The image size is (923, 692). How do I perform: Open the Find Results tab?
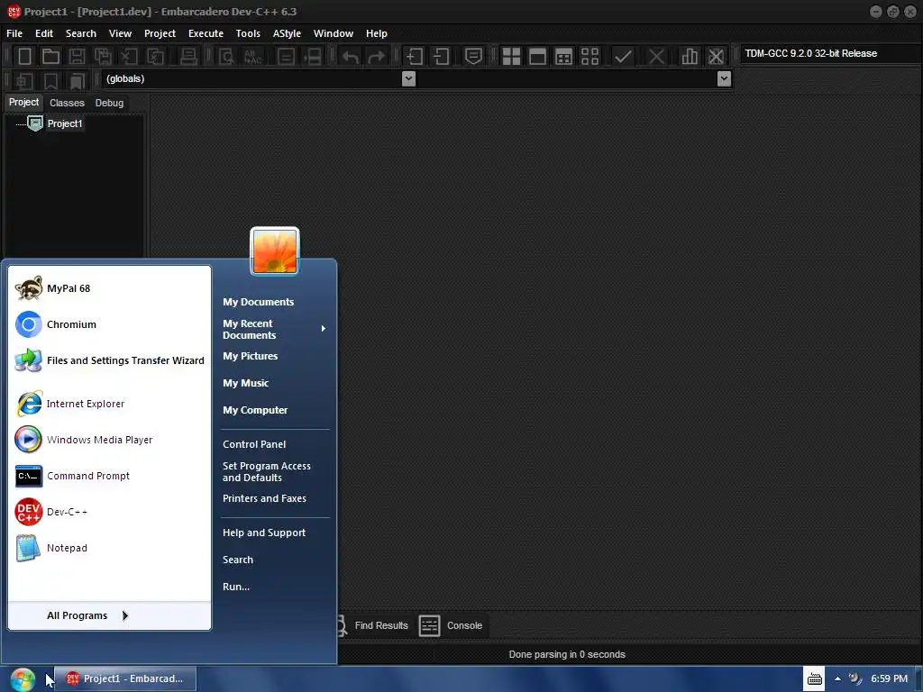(x=381, y=625)
